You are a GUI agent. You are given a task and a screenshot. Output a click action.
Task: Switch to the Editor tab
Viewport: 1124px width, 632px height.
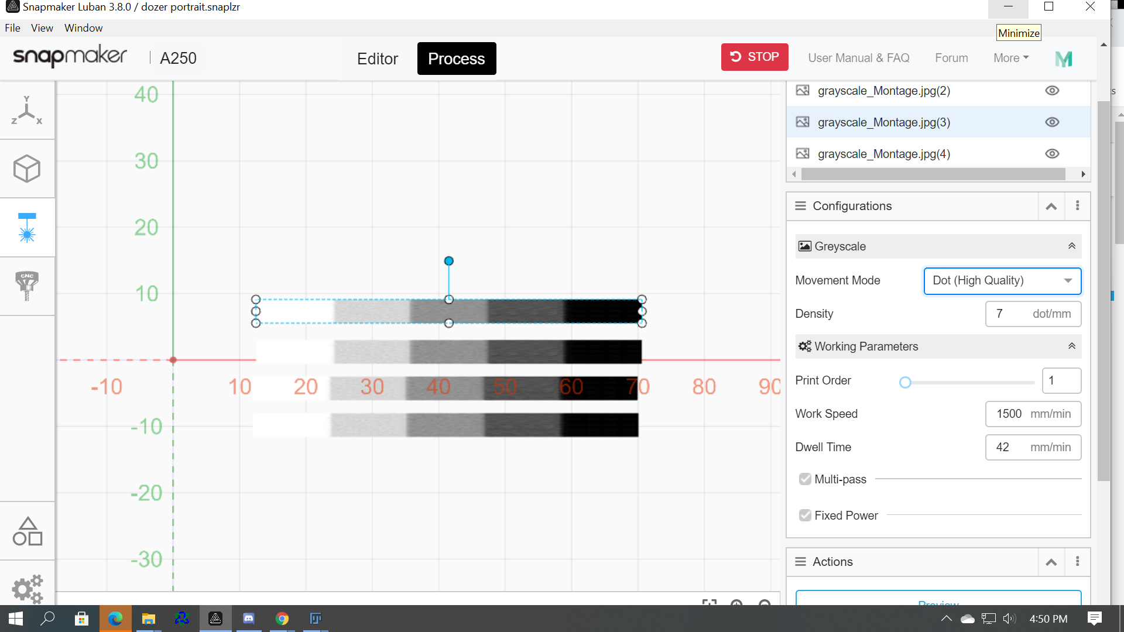(x=377, y=59)
